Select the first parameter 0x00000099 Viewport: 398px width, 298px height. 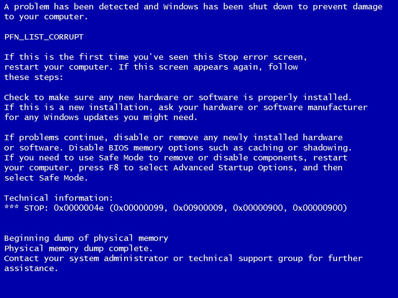tap(138, 208)
